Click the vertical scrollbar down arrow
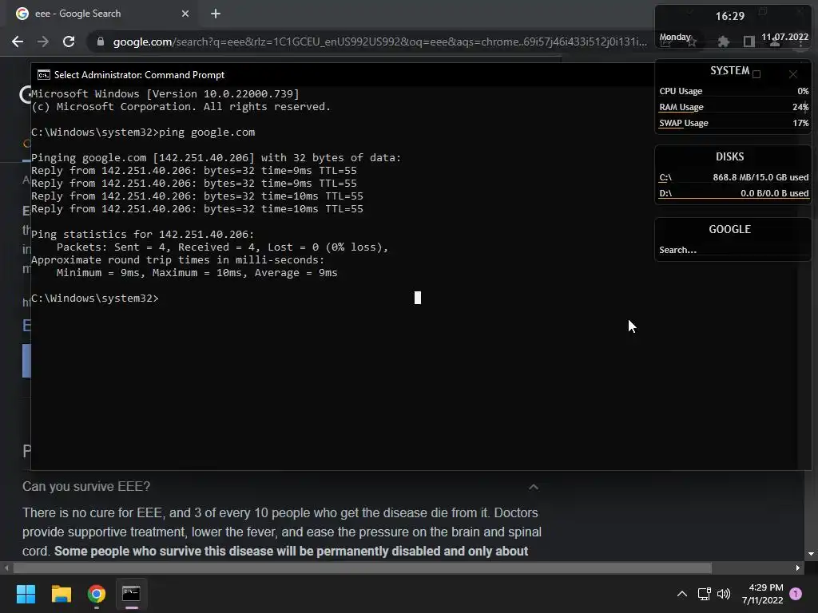The height and width of the screenshot is (613, 818). 811,554
